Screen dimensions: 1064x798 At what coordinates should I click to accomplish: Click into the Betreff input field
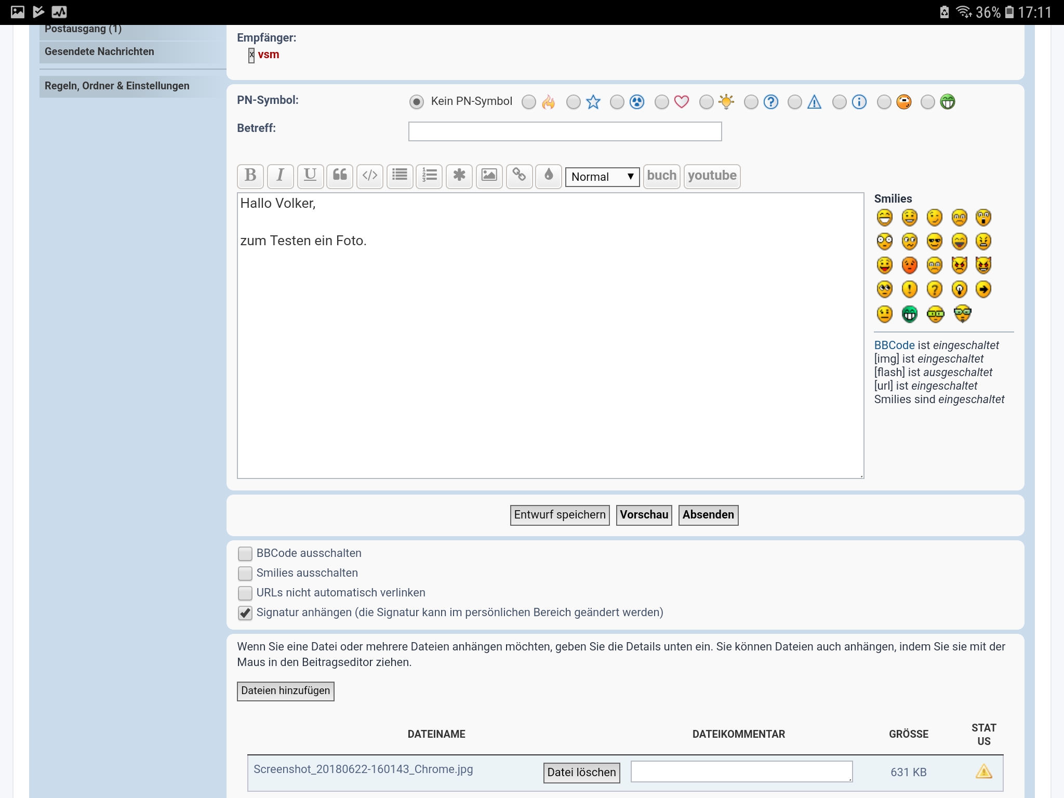point(565,131)
